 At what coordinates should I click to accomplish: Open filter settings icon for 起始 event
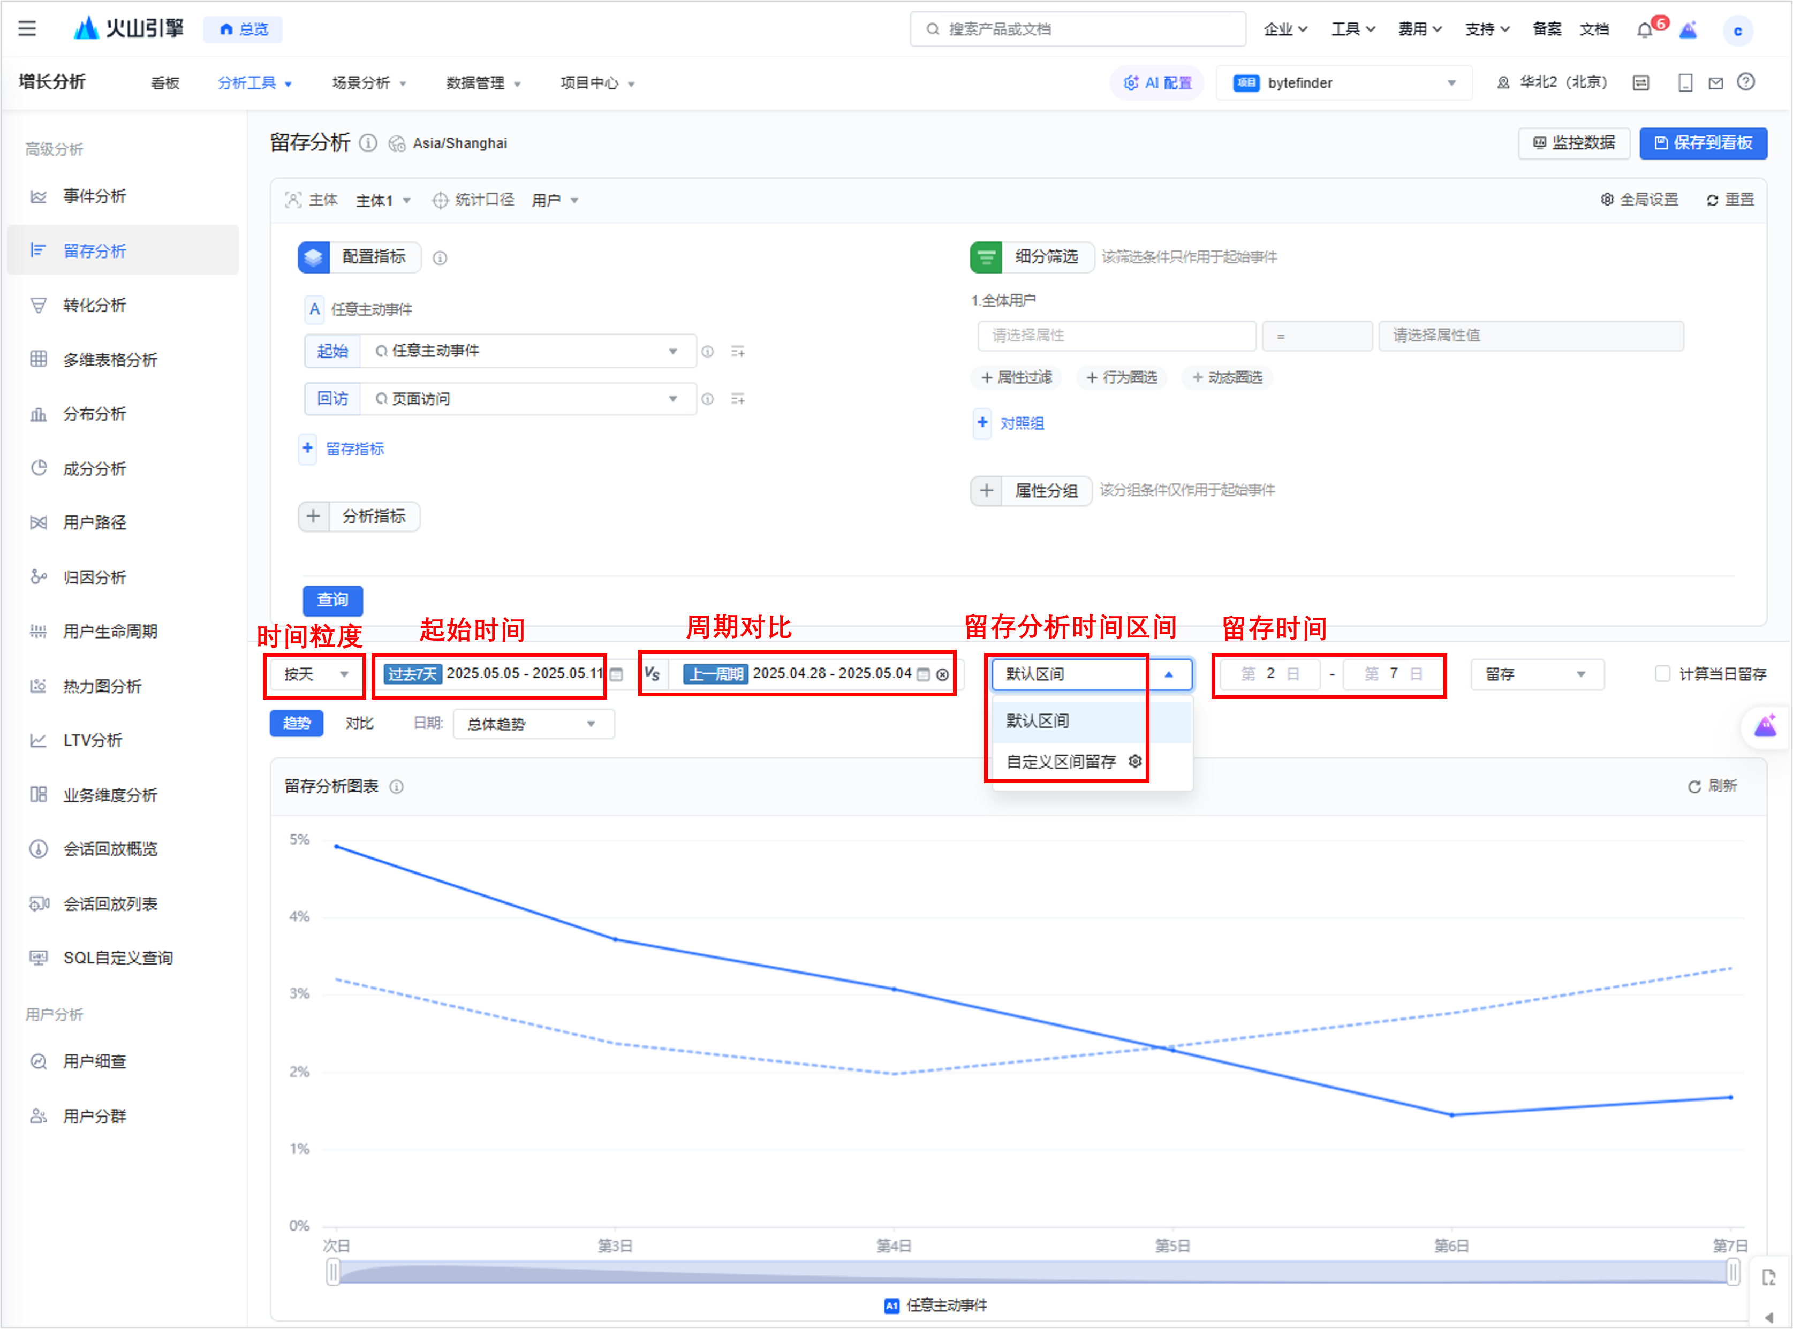point(737,352)
